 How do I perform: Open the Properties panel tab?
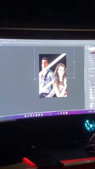click(x=90, y=56)
